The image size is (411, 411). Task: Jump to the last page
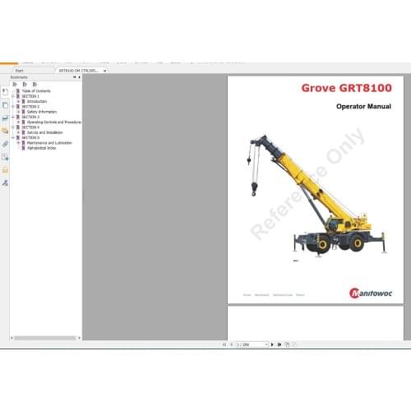coord(279,344)
